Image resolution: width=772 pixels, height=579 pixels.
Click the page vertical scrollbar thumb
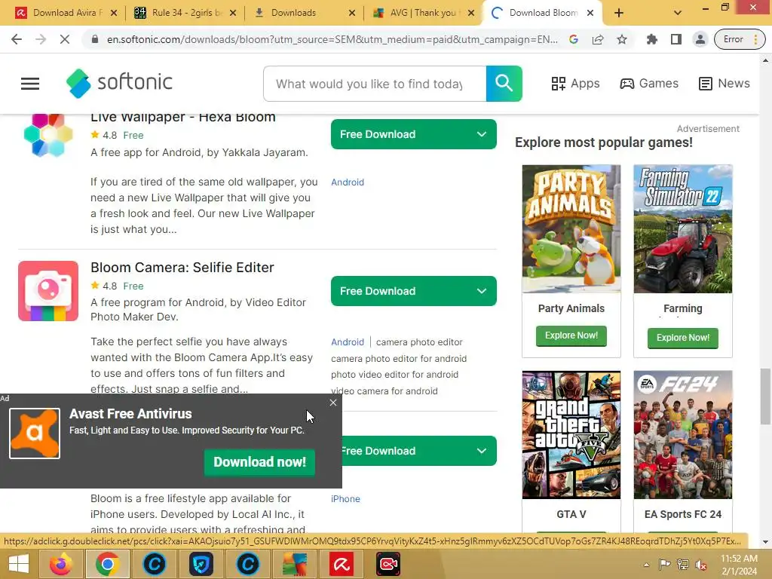765,397
